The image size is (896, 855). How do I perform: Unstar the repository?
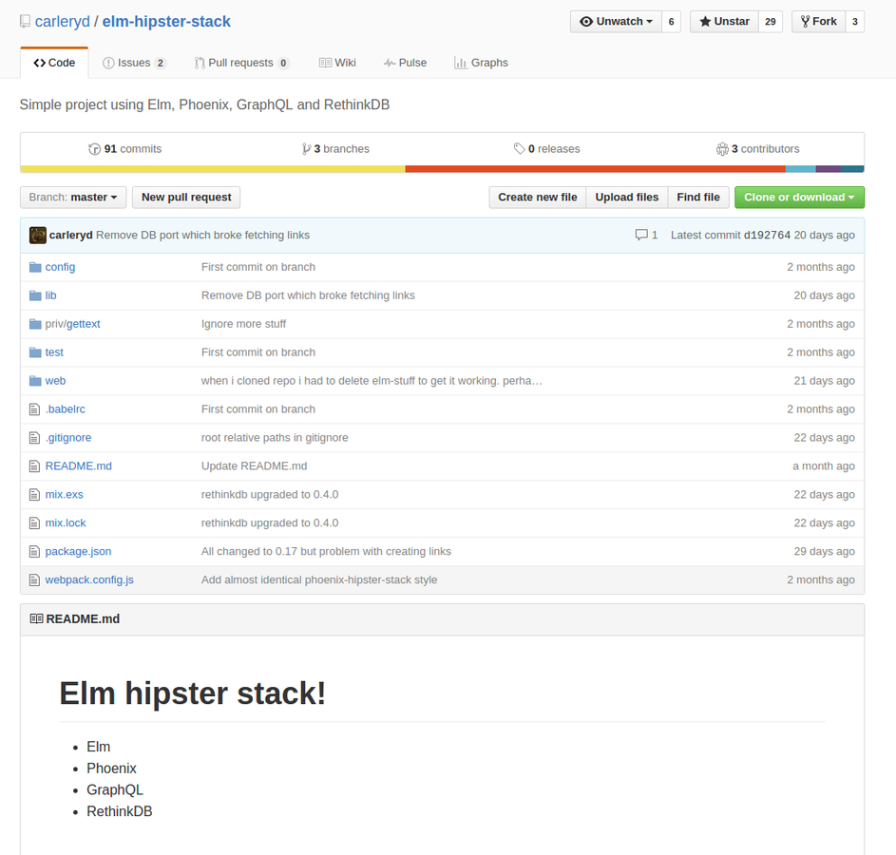tap(724, 22)
